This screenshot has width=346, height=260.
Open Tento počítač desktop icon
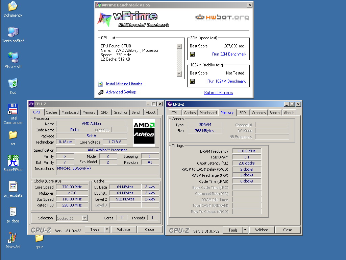tap(13, 32)
